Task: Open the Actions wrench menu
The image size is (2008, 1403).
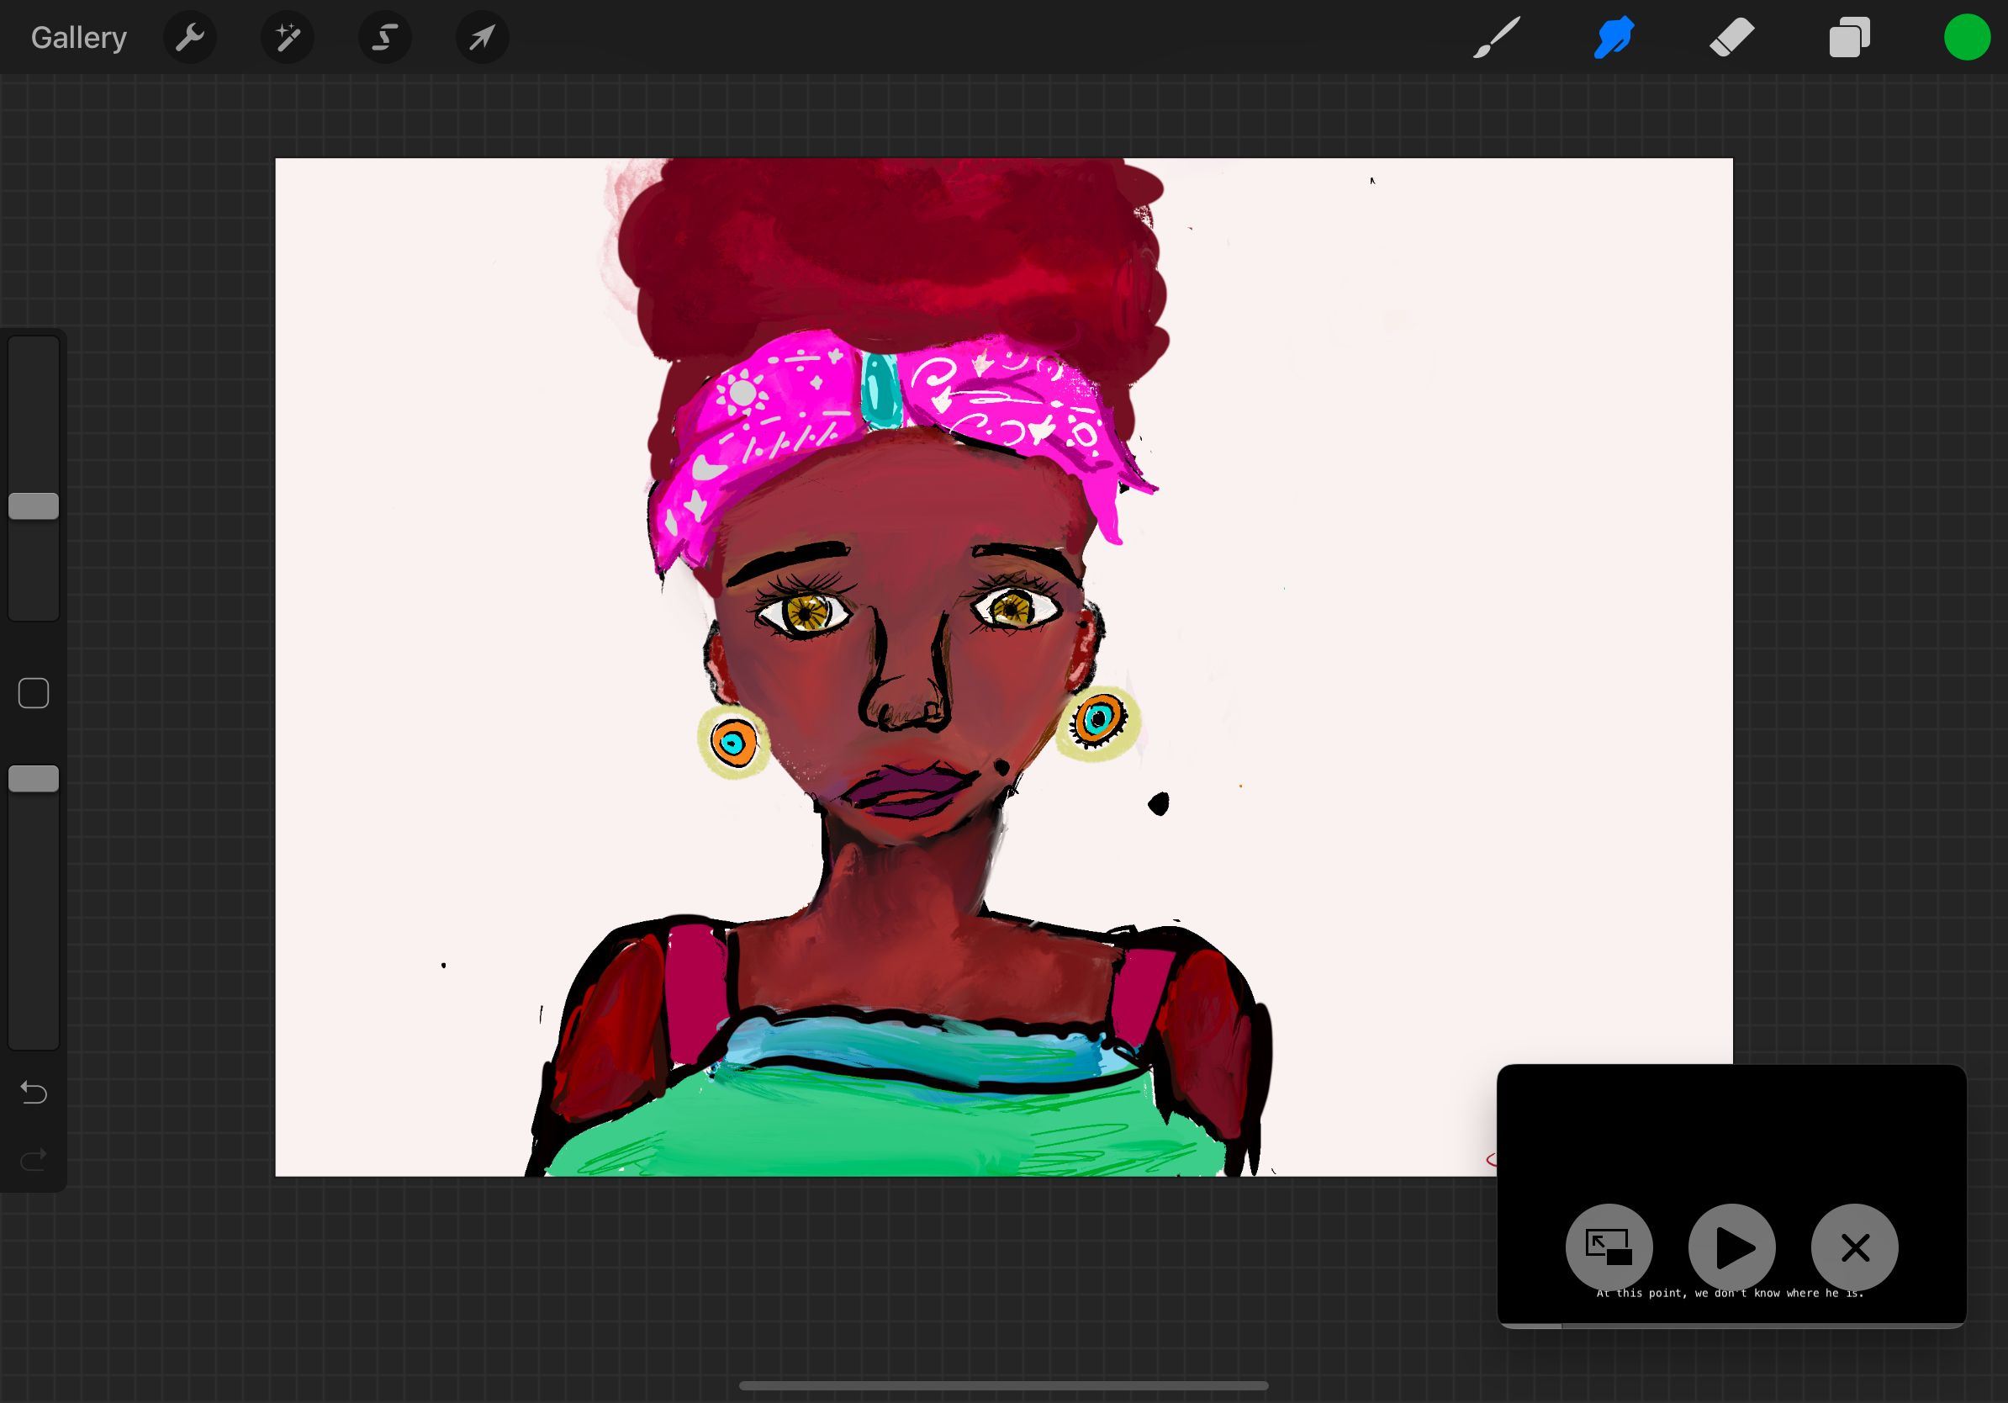Action: pos(190,38)
